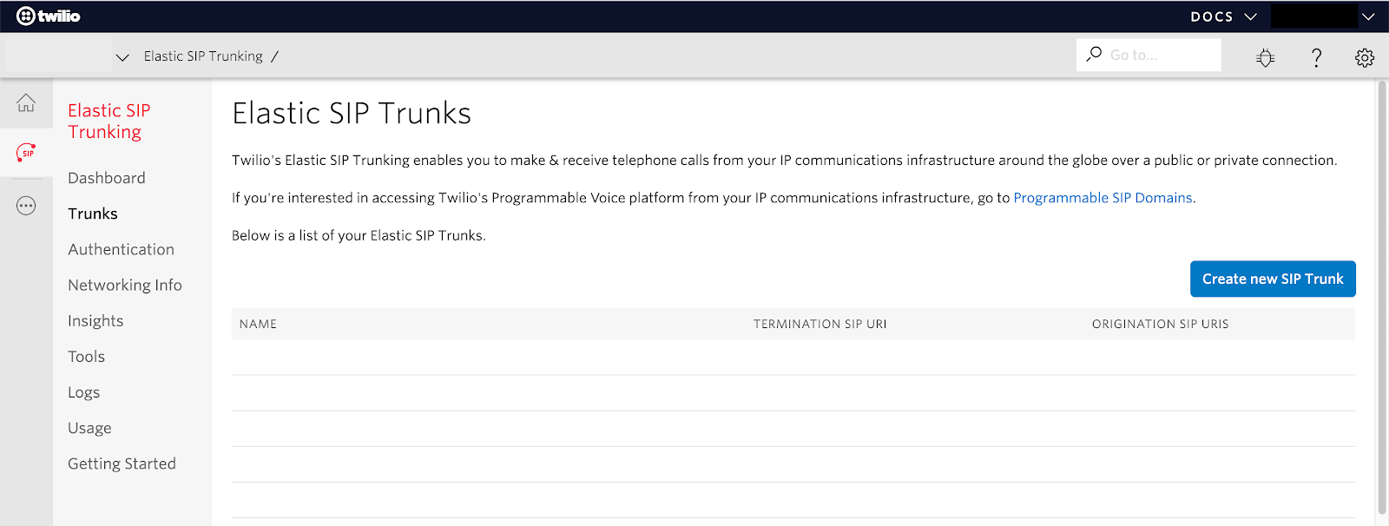Viewport: 1389px width, 526px height.
Task: Select the SIP trunking sidebar icon
Action: (x=26, y=153)
